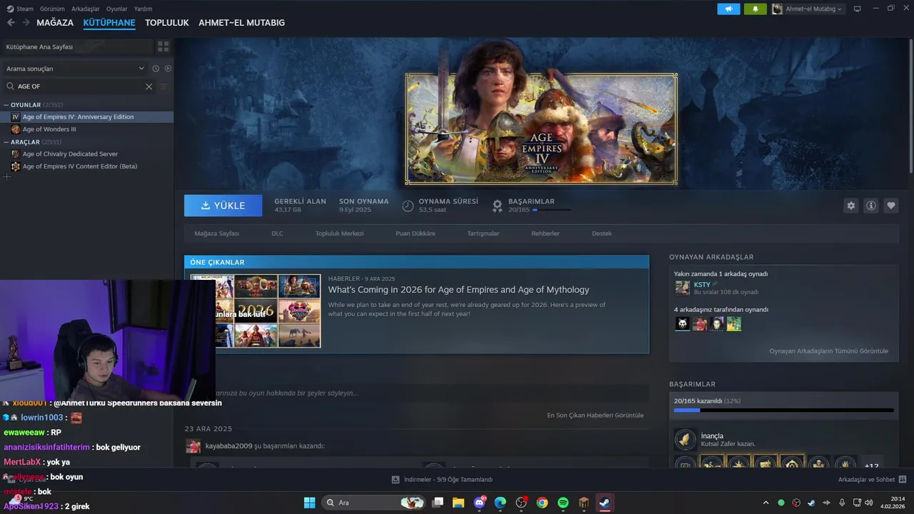The height and width of the screenshot is (514, 914).
Task: Open Google Chrome from the taskbar
Action: coord(542,503)
